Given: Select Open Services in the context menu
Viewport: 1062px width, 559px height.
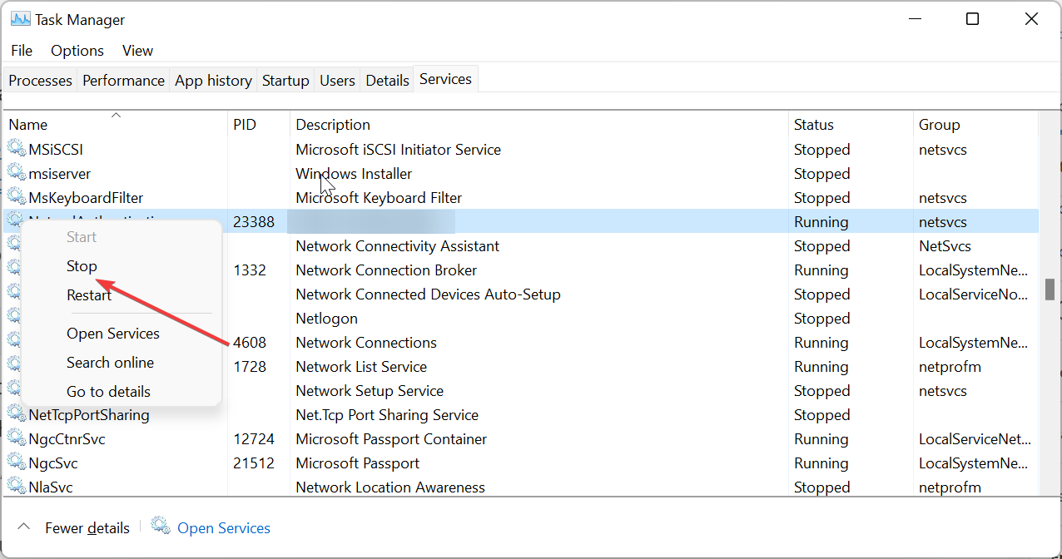Looking at the screenshot, I should (x=113, y=334).
